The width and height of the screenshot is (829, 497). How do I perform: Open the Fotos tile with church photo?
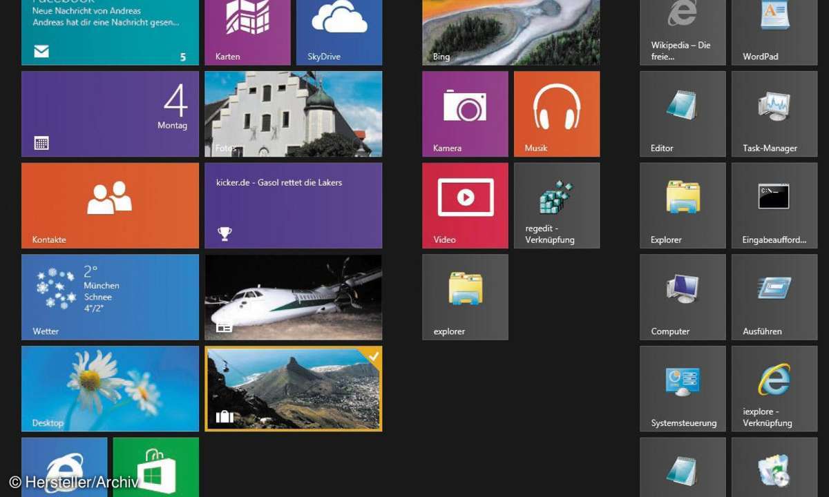coord(294,114)
